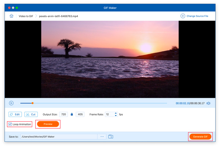Click the Output Size width field 720
Screen dimensions: 220x147
tap(63, 114)
